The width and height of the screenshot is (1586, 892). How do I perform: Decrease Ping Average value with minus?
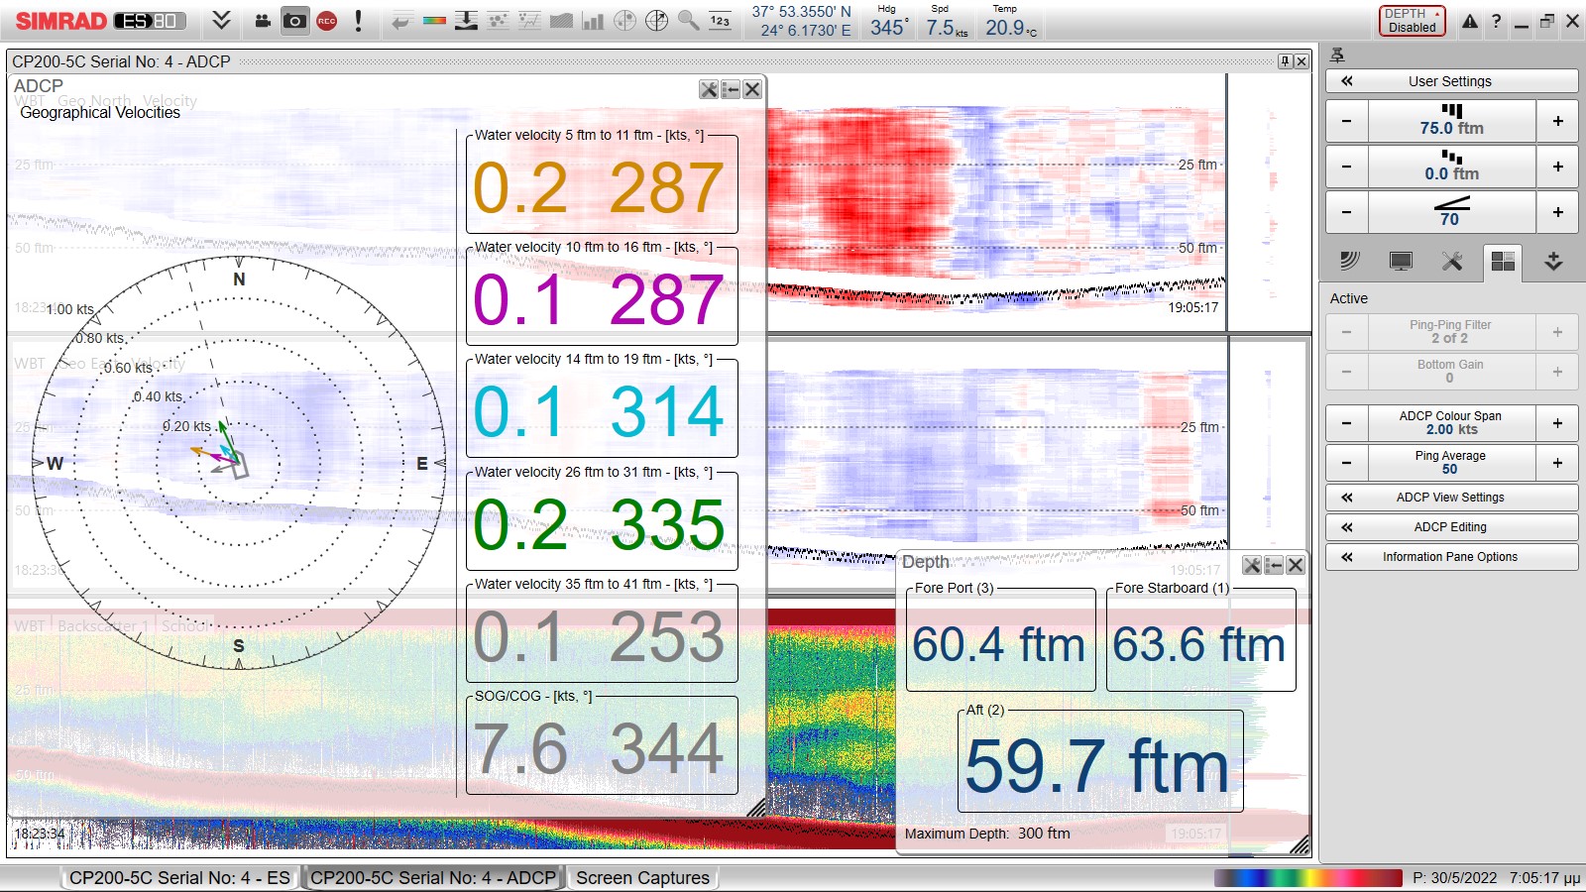1346,463
